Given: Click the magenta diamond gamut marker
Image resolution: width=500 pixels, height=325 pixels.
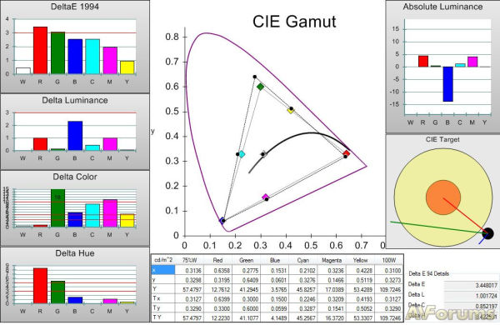Looking at the screenshot, I should pyautogui.click(x=265, y=197).
